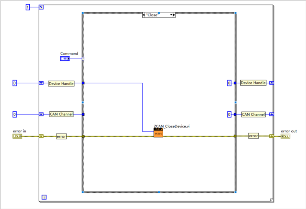Click the left CAN Channel label
Image resolution: width=306 pixels, height=209 pixels.
(61, 114)
